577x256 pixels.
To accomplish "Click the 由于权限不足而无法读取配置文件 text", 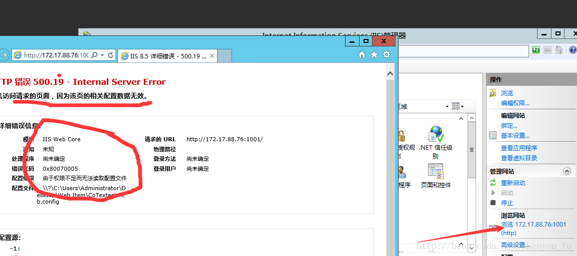I will [84, 178].
